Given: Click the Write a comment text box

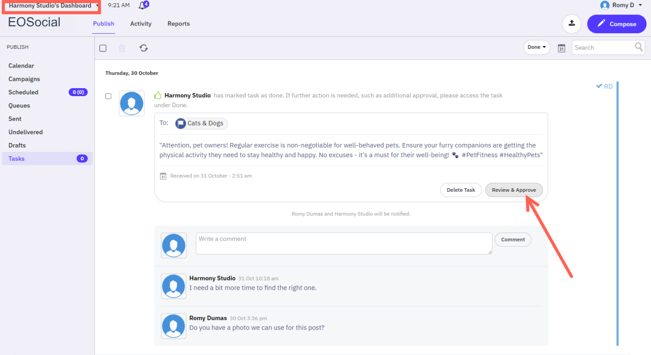Looking at the screenshot, I should click(344, 244).
